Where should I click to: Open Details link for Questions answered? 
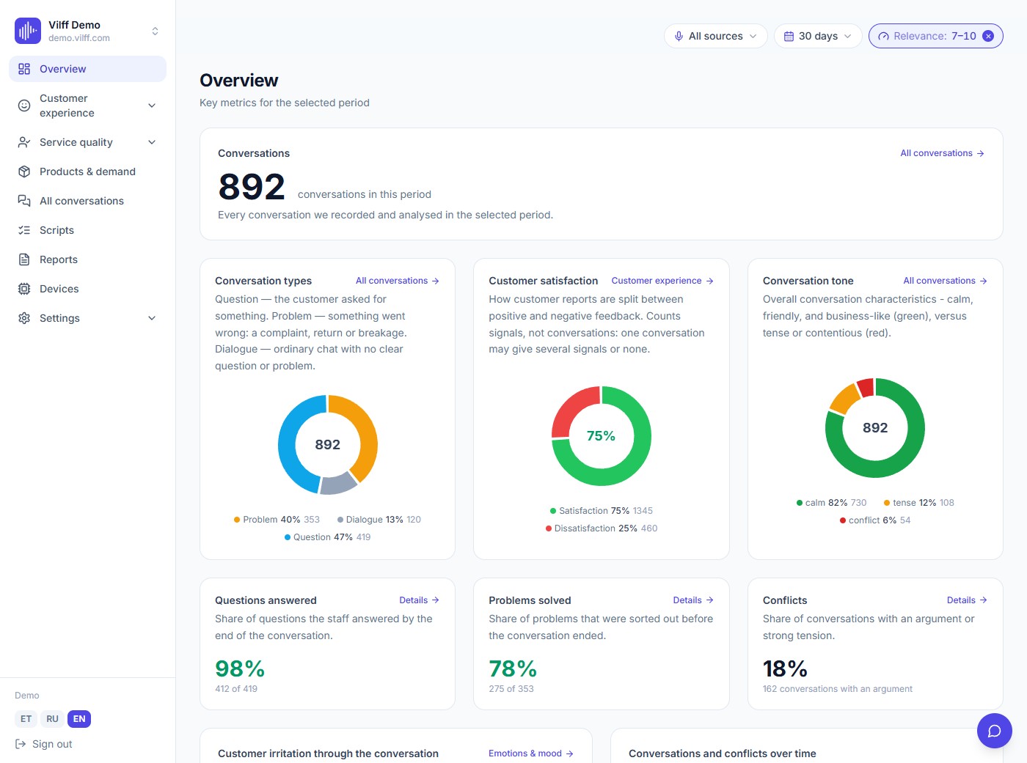(x=420, y=600)
